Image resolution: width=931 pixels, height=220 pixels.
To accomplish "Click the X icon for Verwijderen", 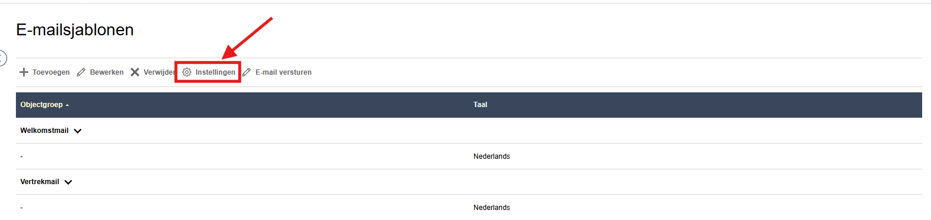I will 135,72.
